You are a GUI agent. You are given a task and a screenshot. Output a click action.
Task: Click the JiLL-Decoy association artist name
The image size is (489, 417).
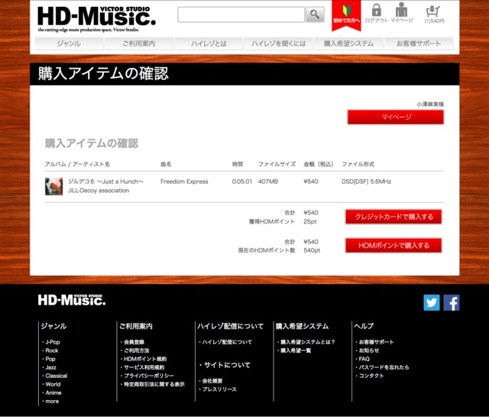coord(99,191)
